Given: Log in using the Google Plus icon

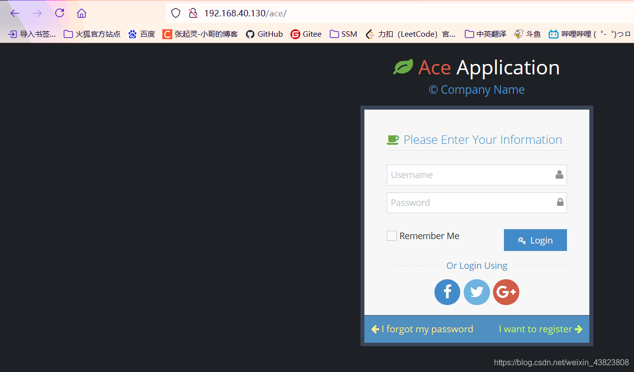Looking at the screenshot, I should (x=506, y=292).
